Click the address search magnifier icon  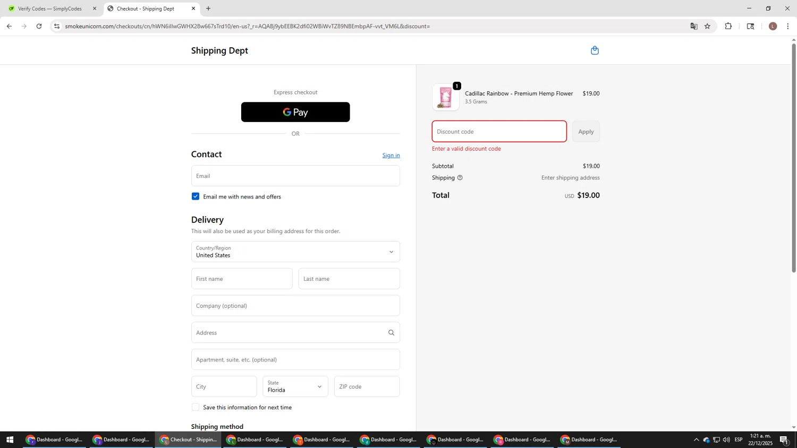tap(391, 333)
